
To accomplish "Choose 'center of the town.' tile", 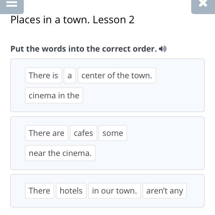I will [x=117, y=75].
